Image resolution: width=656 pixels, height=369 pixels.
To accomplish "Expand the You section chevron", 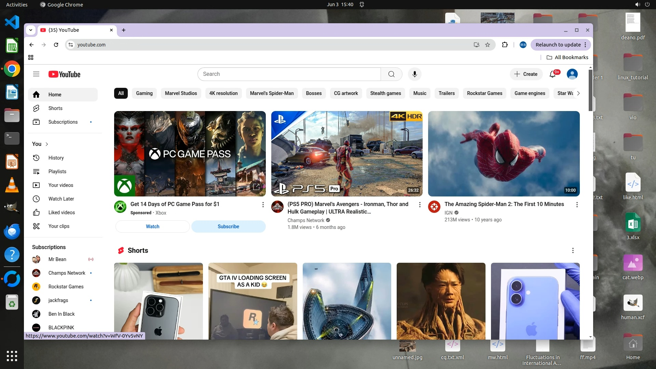I will [x=47, y=144].
